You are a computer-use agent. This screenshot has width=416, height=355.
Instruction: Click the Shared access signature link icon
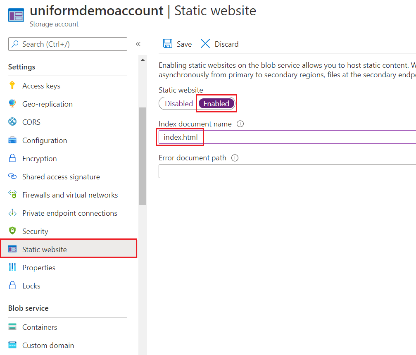coord(12,176)
